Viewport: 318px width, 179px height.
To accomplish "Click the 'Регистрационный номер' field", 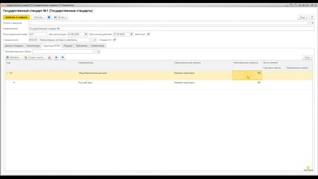I will 38,34.
